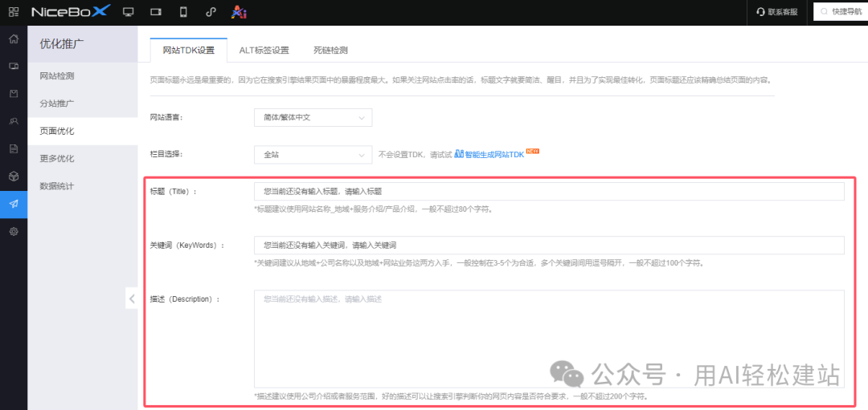Click the link chain icon in top bar
The width and height of the screenshot is (868, 410).
[211, 12]
